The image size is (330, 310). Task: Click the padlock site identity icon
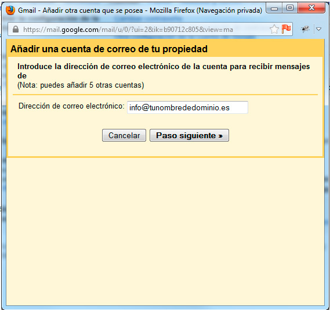click(x=16, y=29)
